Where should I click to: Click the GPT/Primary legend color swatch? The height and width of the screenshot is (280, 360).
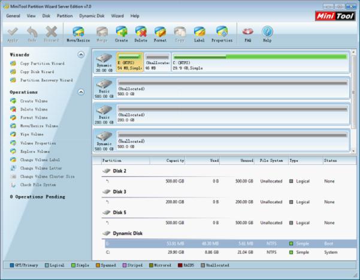point(12,265)
